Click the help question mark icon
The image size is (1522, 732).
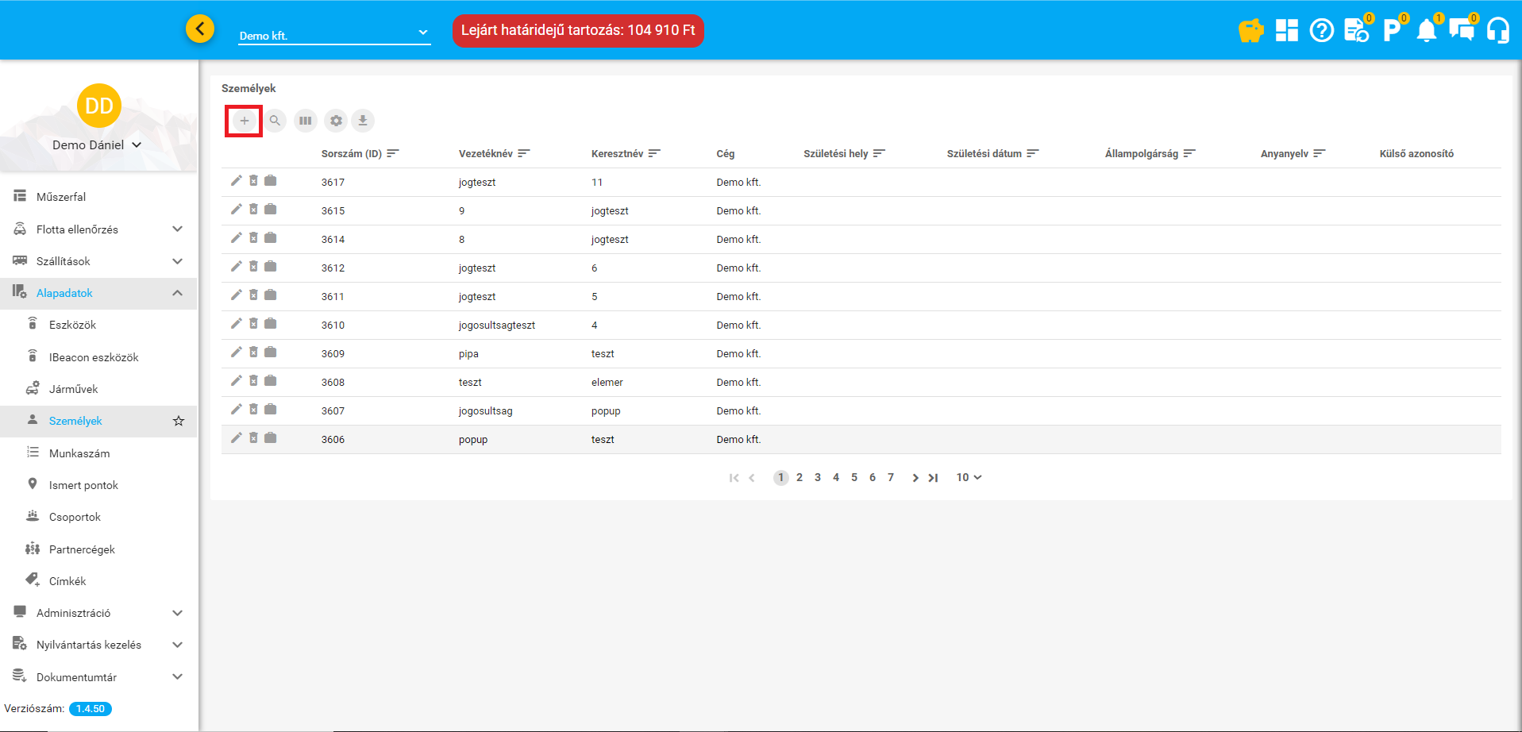(1321, 31)
